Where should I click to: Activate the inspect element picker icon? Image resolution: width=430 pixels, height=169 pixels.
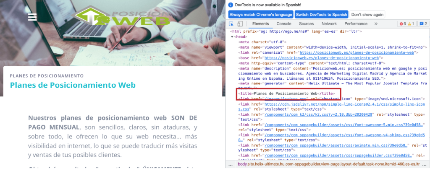point(231,24)
